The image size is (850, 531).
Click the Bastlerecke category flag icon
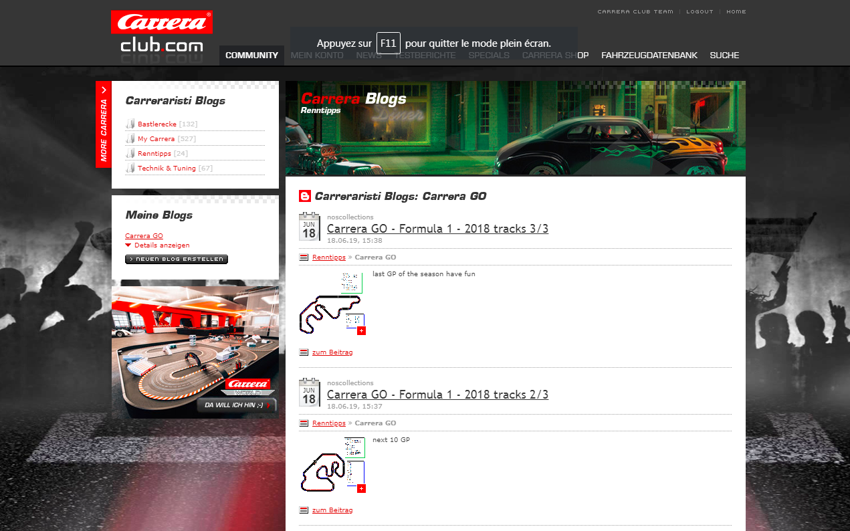click(130, 124)
